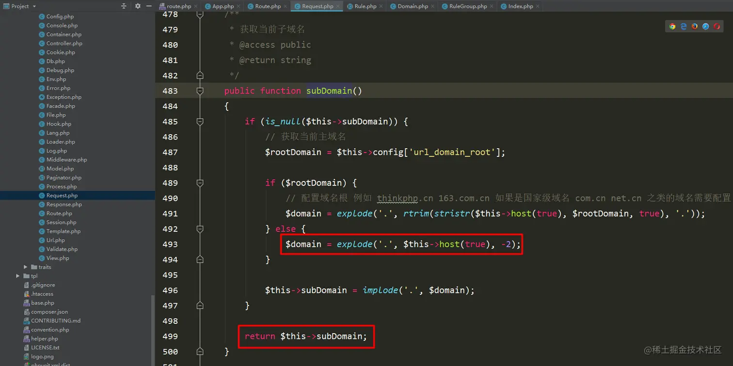Collapse is_null if-block fold at line 485
733x366 pixels.
(x=200, y=122)
